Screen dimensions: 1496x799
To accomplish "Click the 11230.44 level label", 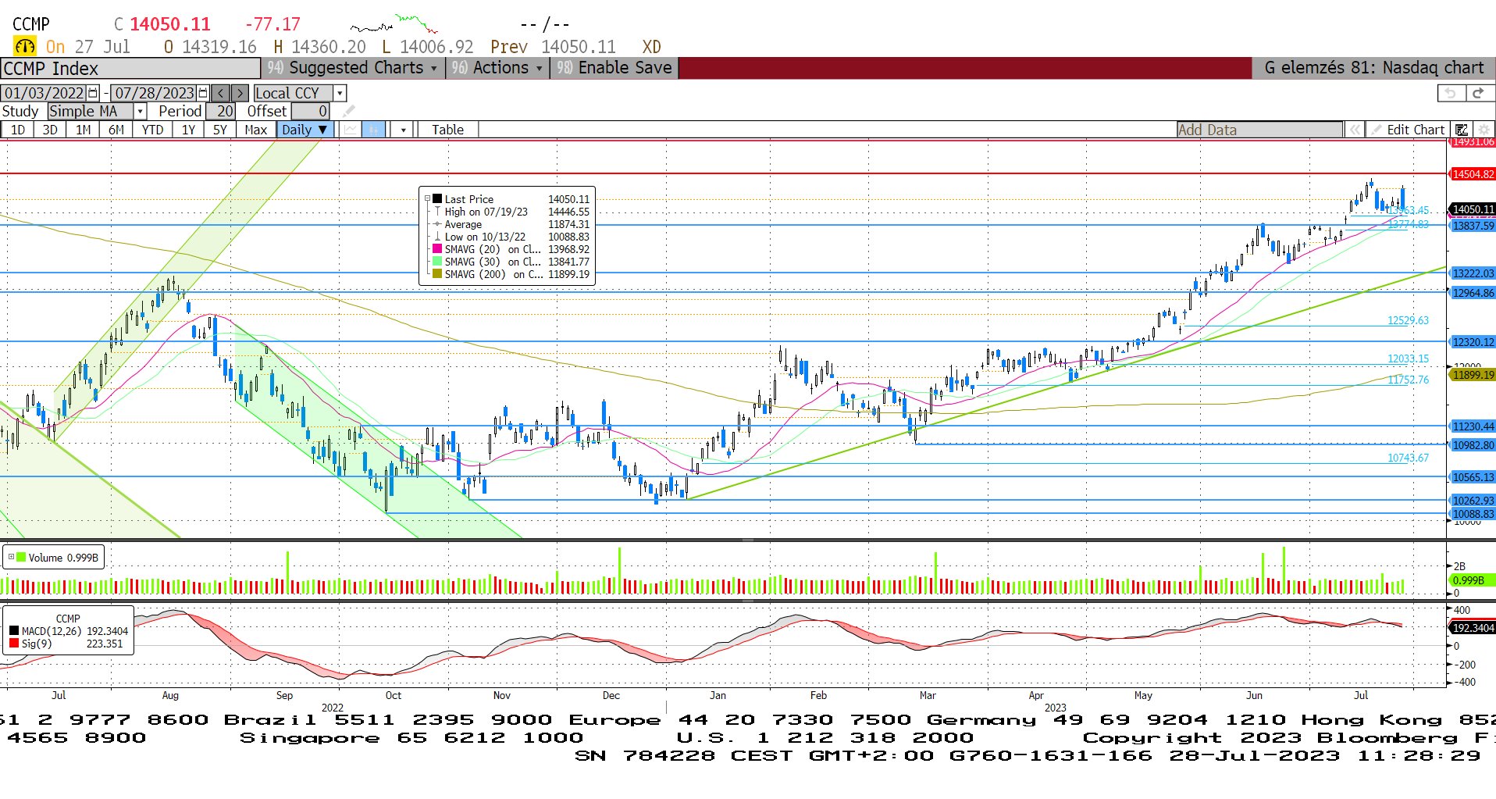I will pyautogui.click(x=1473, y=426).
